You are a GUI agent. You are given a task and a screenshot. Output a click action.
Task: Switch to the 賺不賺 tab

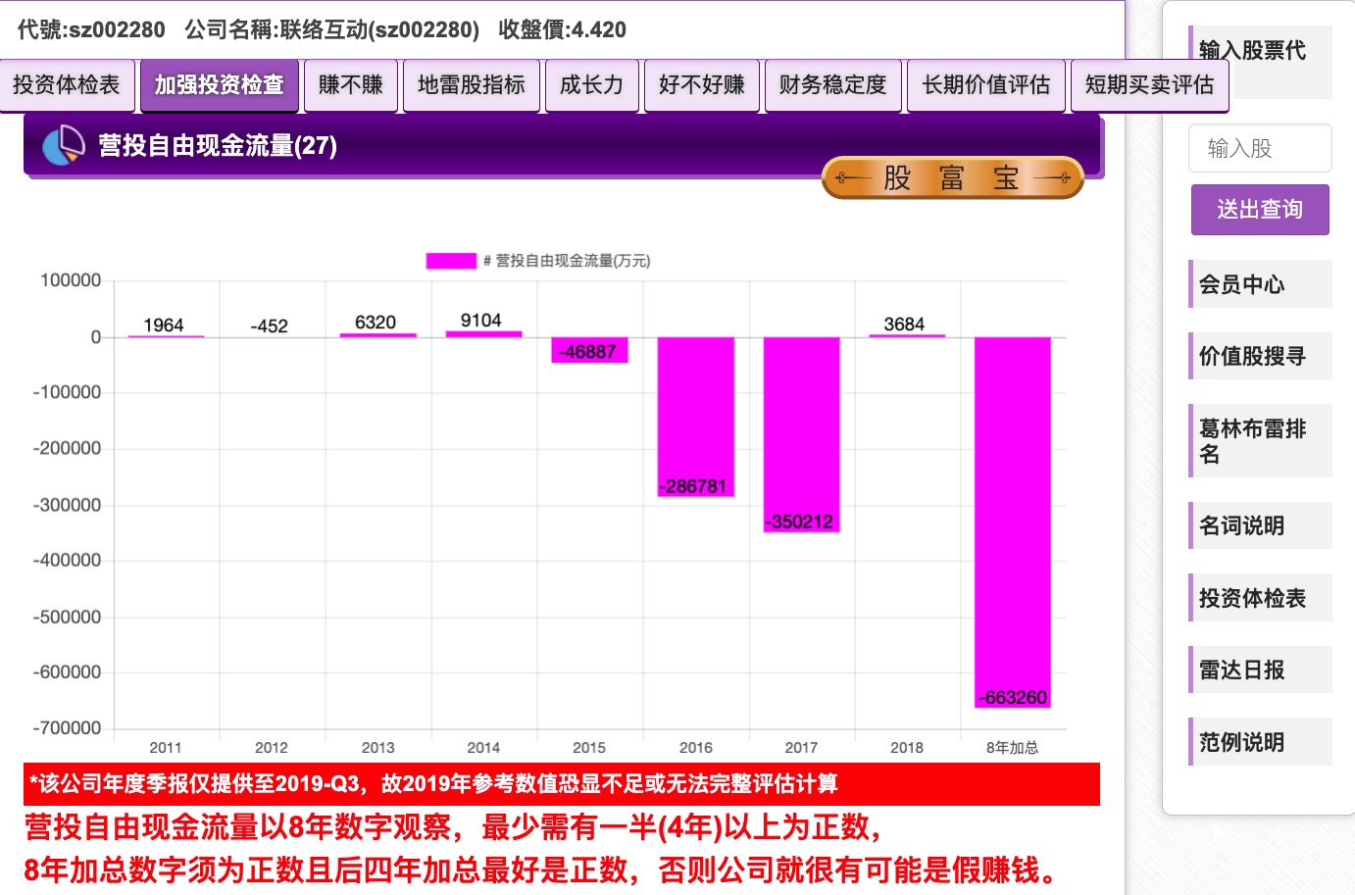351,85
